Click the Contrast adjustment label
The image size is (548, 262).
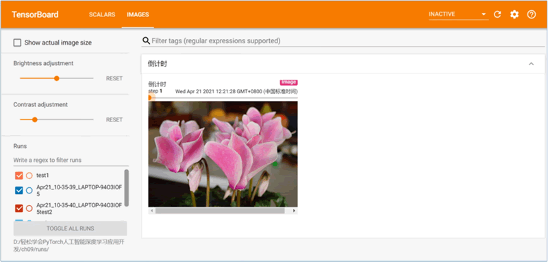click(40, 104)
